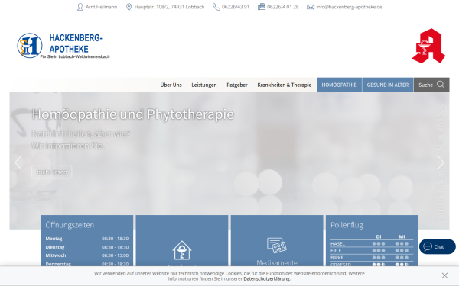
Task: Click the Dienstag opening hours row
Action: [87, 247]
